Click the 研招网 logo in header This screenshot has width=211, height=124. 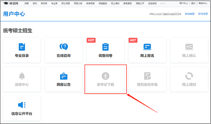pyautogui.click(x=11, y=3)
